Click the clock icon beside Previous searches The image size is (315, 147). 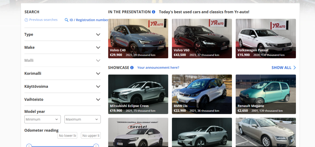[26, 20]
